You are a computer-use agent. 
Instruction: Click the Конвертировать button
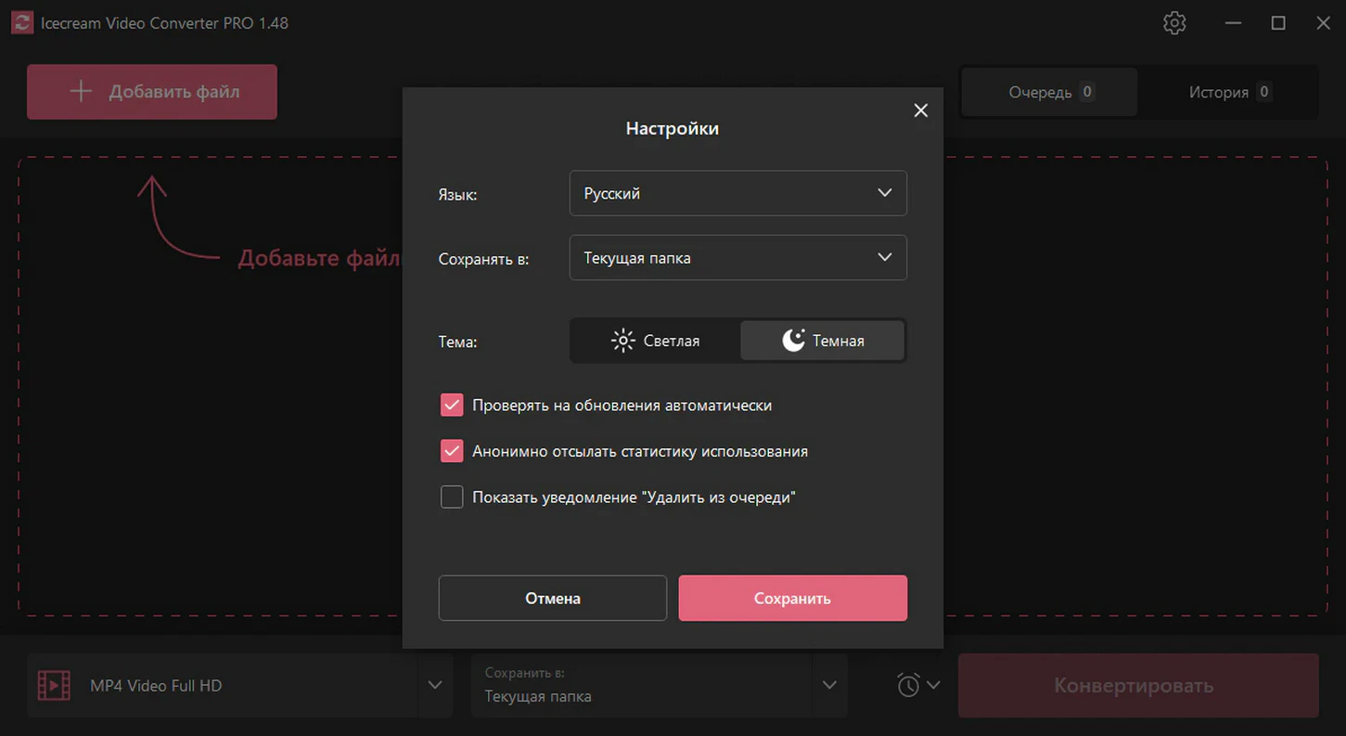[x=1137, y=686]
